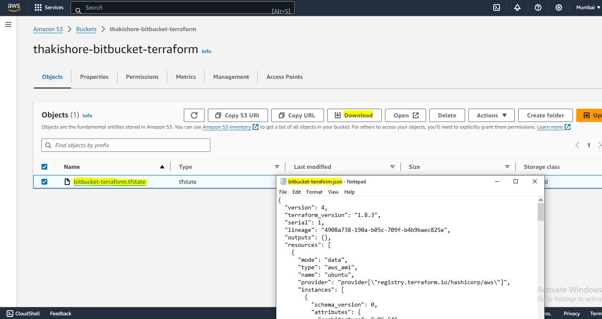602x319 pixels.
Task: Click the Copy S3 URI button
Action: pyautogui.click(x=237, y=115)
